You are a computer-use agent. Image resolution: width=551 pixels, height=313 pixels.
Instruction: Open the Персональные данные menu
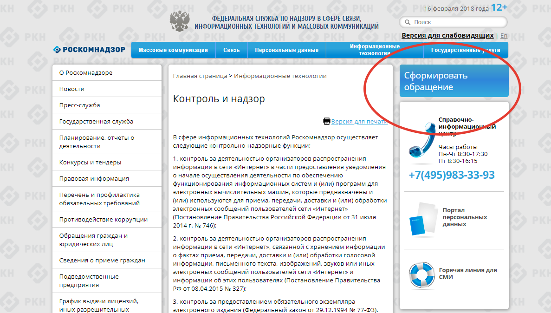287,50
